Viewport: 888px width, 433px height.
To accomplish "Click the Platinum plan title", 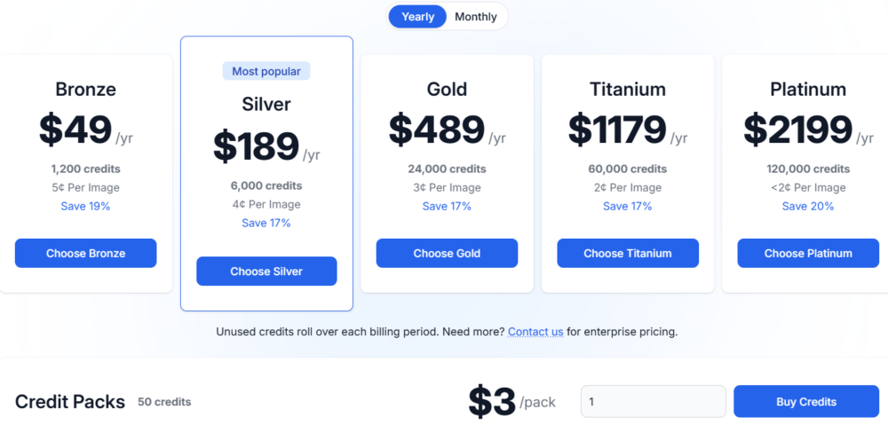I will click(x=808, y=90).
